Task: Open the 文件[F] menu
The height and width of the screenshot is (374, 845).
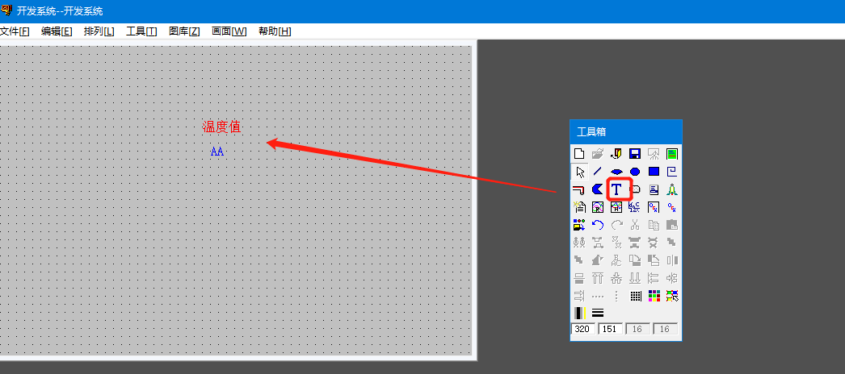Action: [x=15, y=31]
